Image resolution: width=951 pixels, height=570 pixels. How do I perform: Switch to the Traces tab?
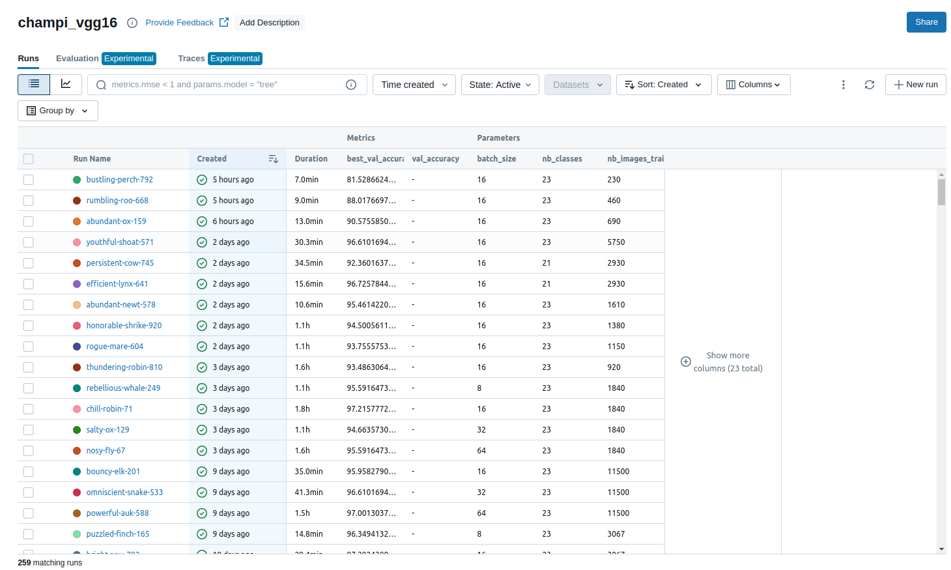pyautogui.click(x=220, y=59)
